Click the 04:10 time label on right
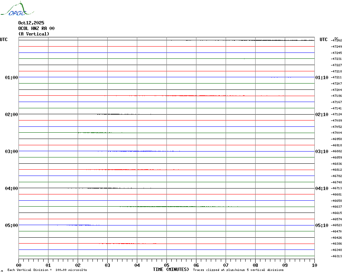The width and height of the screenshot is (344, 275). point(321,189)
